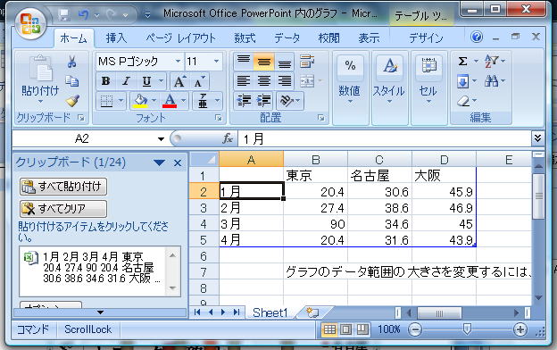
Task: Click the すべてクリア button
Action: (63, 209)
